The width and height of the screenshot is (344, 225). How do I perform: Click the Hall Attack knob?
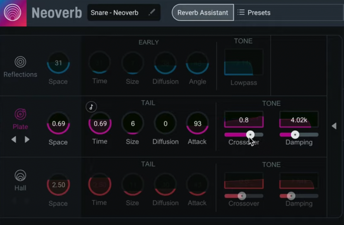tap(197, 185)
